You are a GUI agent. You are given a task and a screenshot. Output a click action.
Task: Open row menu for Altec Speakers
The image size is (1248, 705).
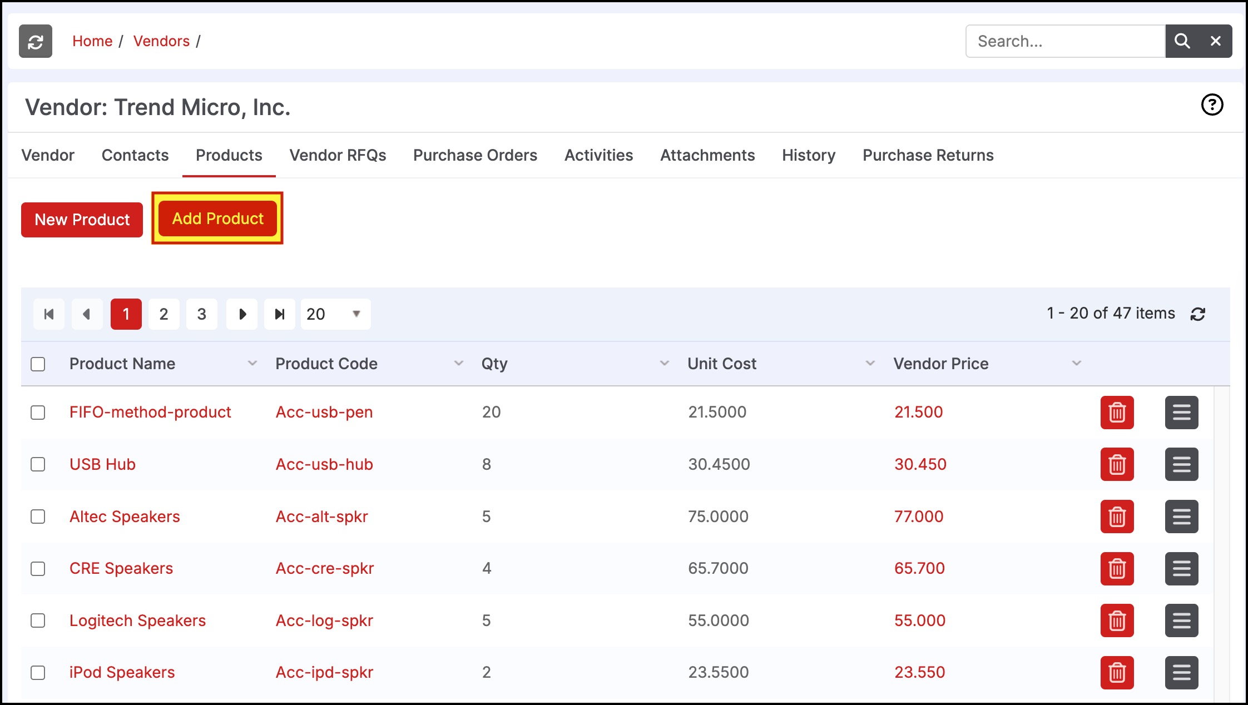tap(1182, 517)
